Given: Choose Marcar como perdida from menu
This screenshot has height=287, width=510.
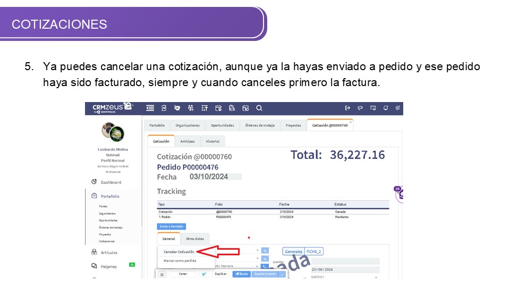Looking at the screenshot, I should 180,260.
